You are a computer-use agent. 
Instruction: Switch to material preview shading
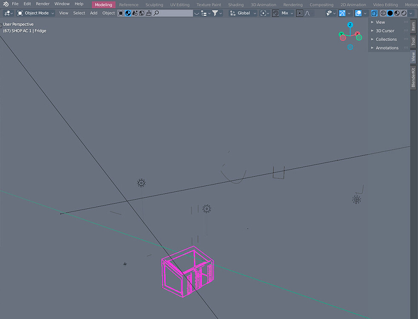point(397,13)
